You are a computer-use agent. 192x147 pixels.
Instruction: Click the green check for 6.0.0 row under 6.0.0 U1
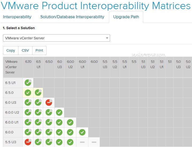click(x=82, y=132)
